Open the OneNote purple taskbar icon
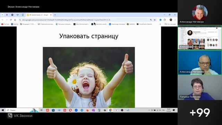The height and width of the screenshot is (125, 222). [x=93, y=110]
